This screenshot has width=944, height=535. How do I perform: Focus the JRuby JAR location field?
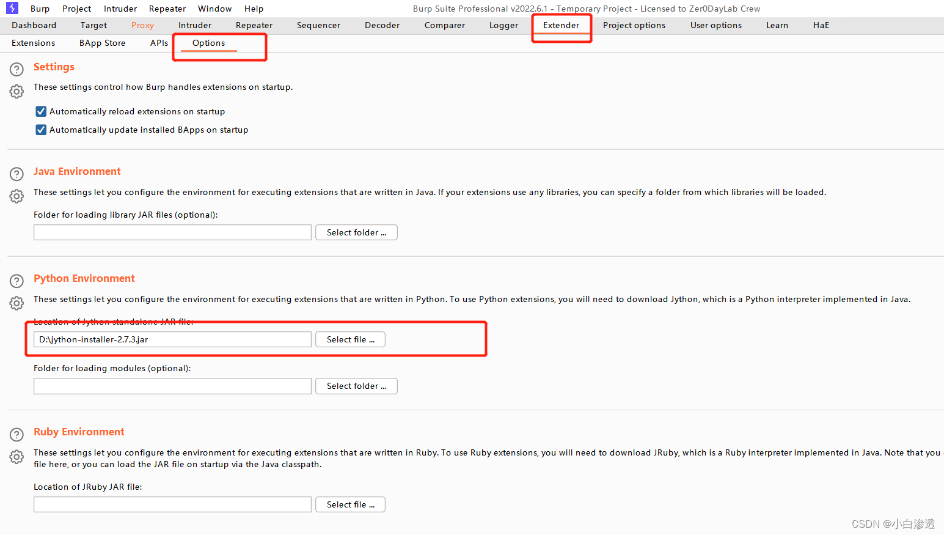click(172, 504)
